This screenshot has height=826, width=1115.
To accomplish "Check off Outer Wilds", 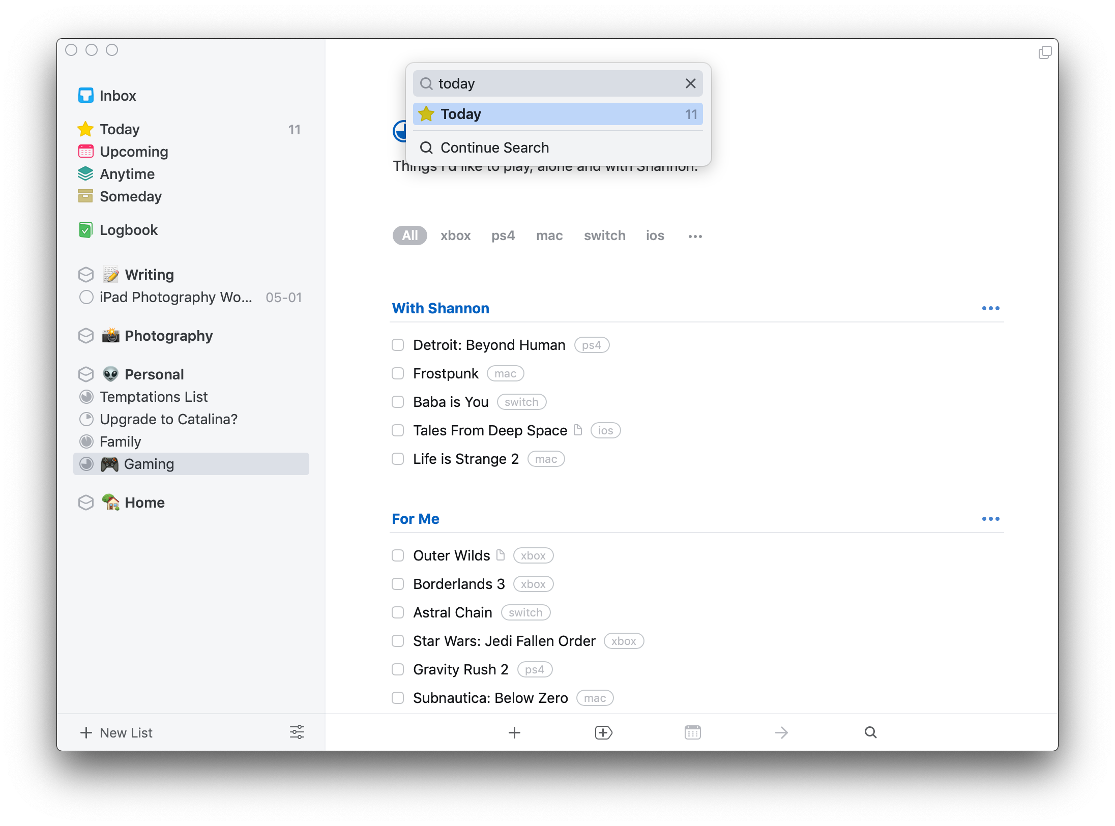I will 398,555.
